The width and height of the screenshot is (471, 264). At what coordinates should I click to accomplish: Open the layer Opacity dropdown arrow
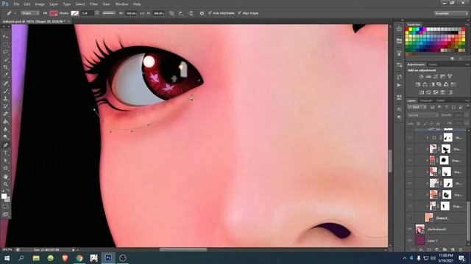click(466, 115)
